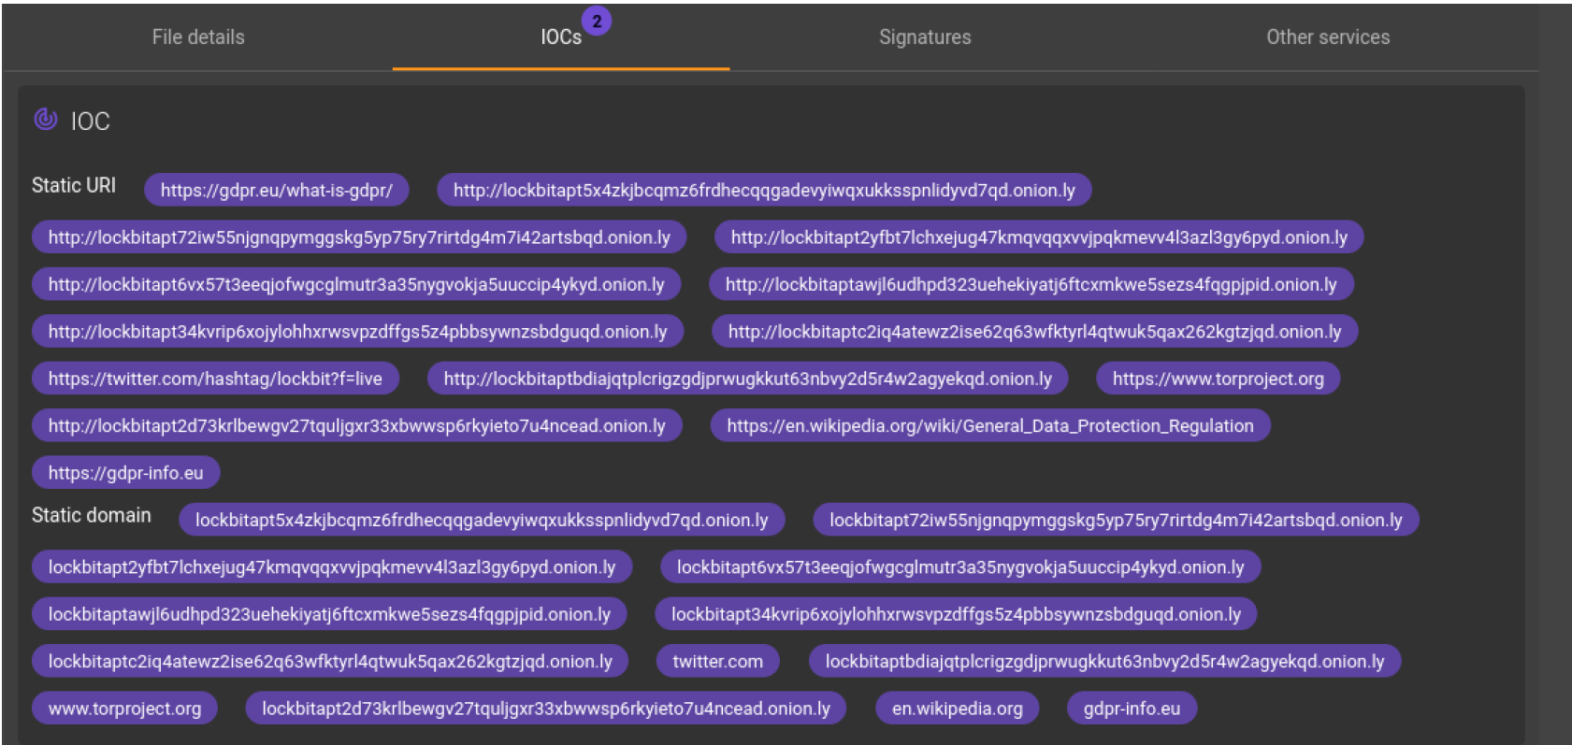The width and height of the screenshot is (1572, 745).
Task: Select the http lockbitapt2d73krl URI chip
Action: pos(357,426)
